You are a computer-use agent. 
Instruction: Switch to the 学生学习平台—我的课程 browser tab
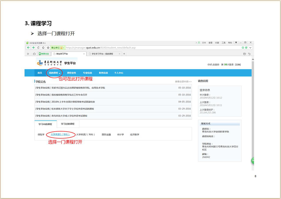click(x=102, y=54)
